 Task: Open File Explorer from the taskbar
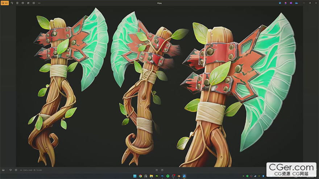(x=151, y=176)
